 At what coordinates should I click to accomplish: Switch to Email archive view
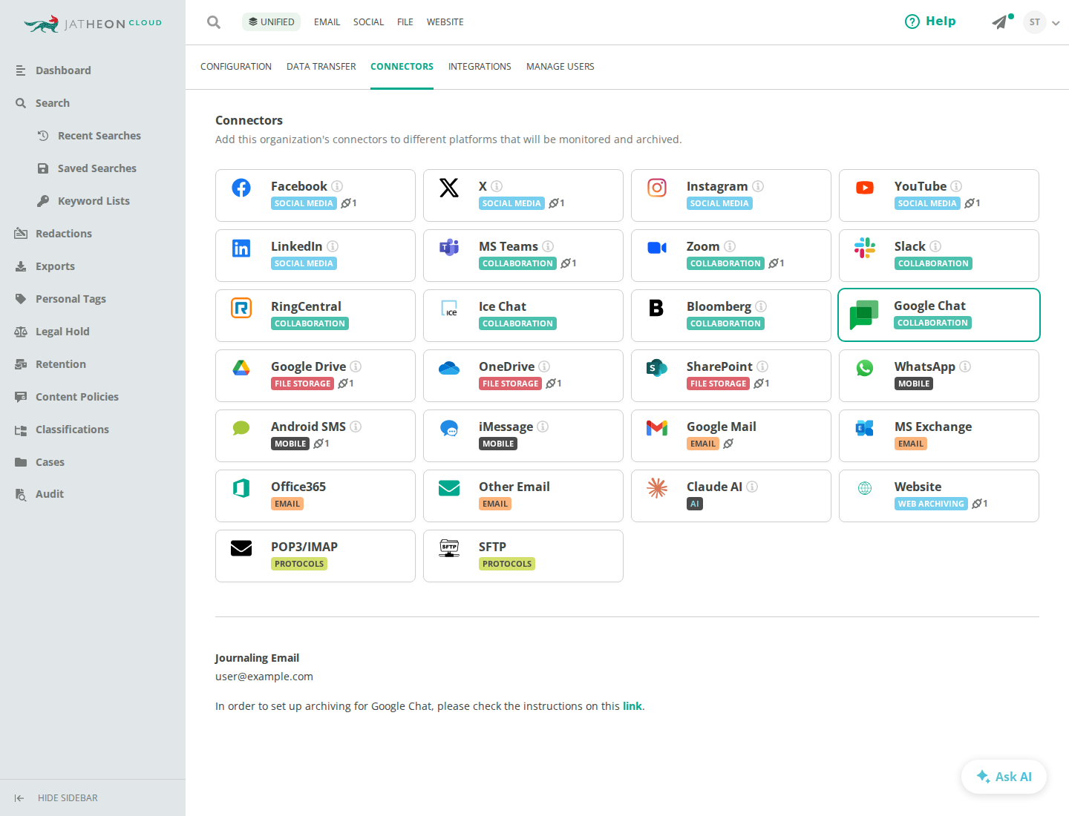pyautogui.click(x=327, y=22)
